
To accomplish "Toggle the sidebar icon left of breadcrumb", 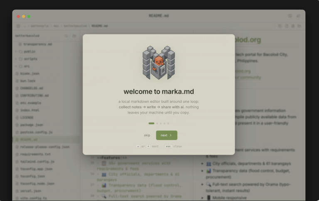I will pyautogui.click(x=18, y=26).
